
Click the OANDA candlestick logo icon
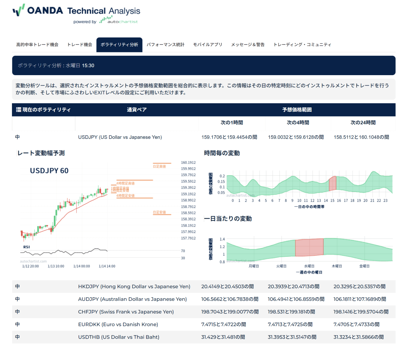(x=17, y=10)
